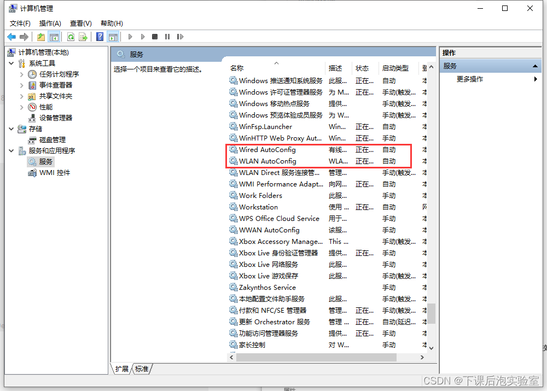Click 更多操作 in the actions pane
The height and width of the screenshot is (391, 547).
pyautogui.click(x=469, y=79)
